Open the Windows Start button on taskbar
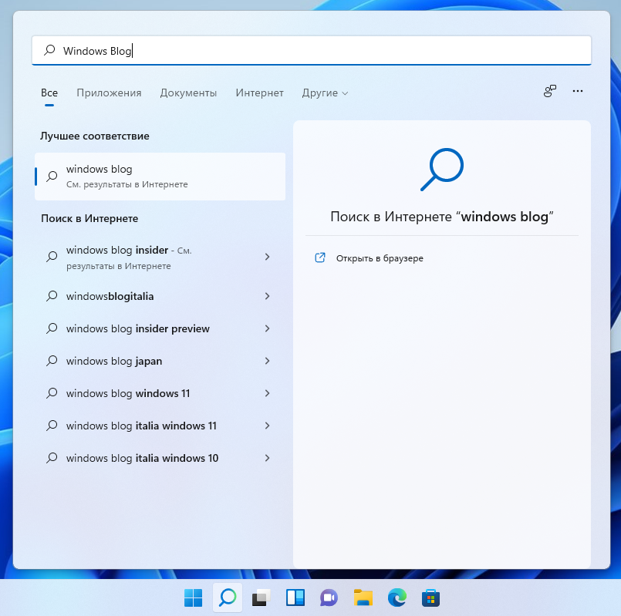Screen dimensions: 621x616 tap(194, 597)
